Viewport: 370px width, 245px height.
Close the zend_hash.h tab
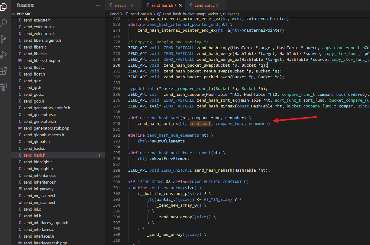tap(180, 5)
